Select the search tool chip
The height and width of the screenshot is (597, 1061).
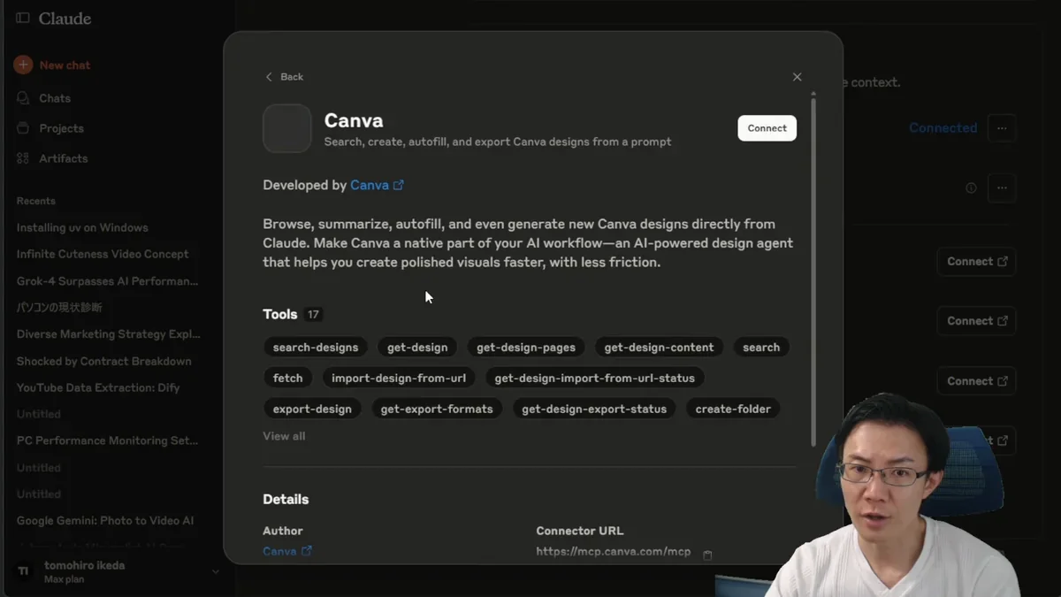click(761, 348)
